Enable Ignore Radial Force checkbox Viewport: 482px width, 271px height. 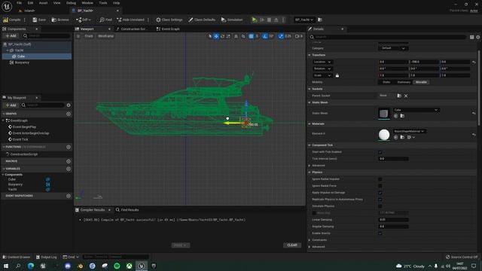[x=380, y=186]
